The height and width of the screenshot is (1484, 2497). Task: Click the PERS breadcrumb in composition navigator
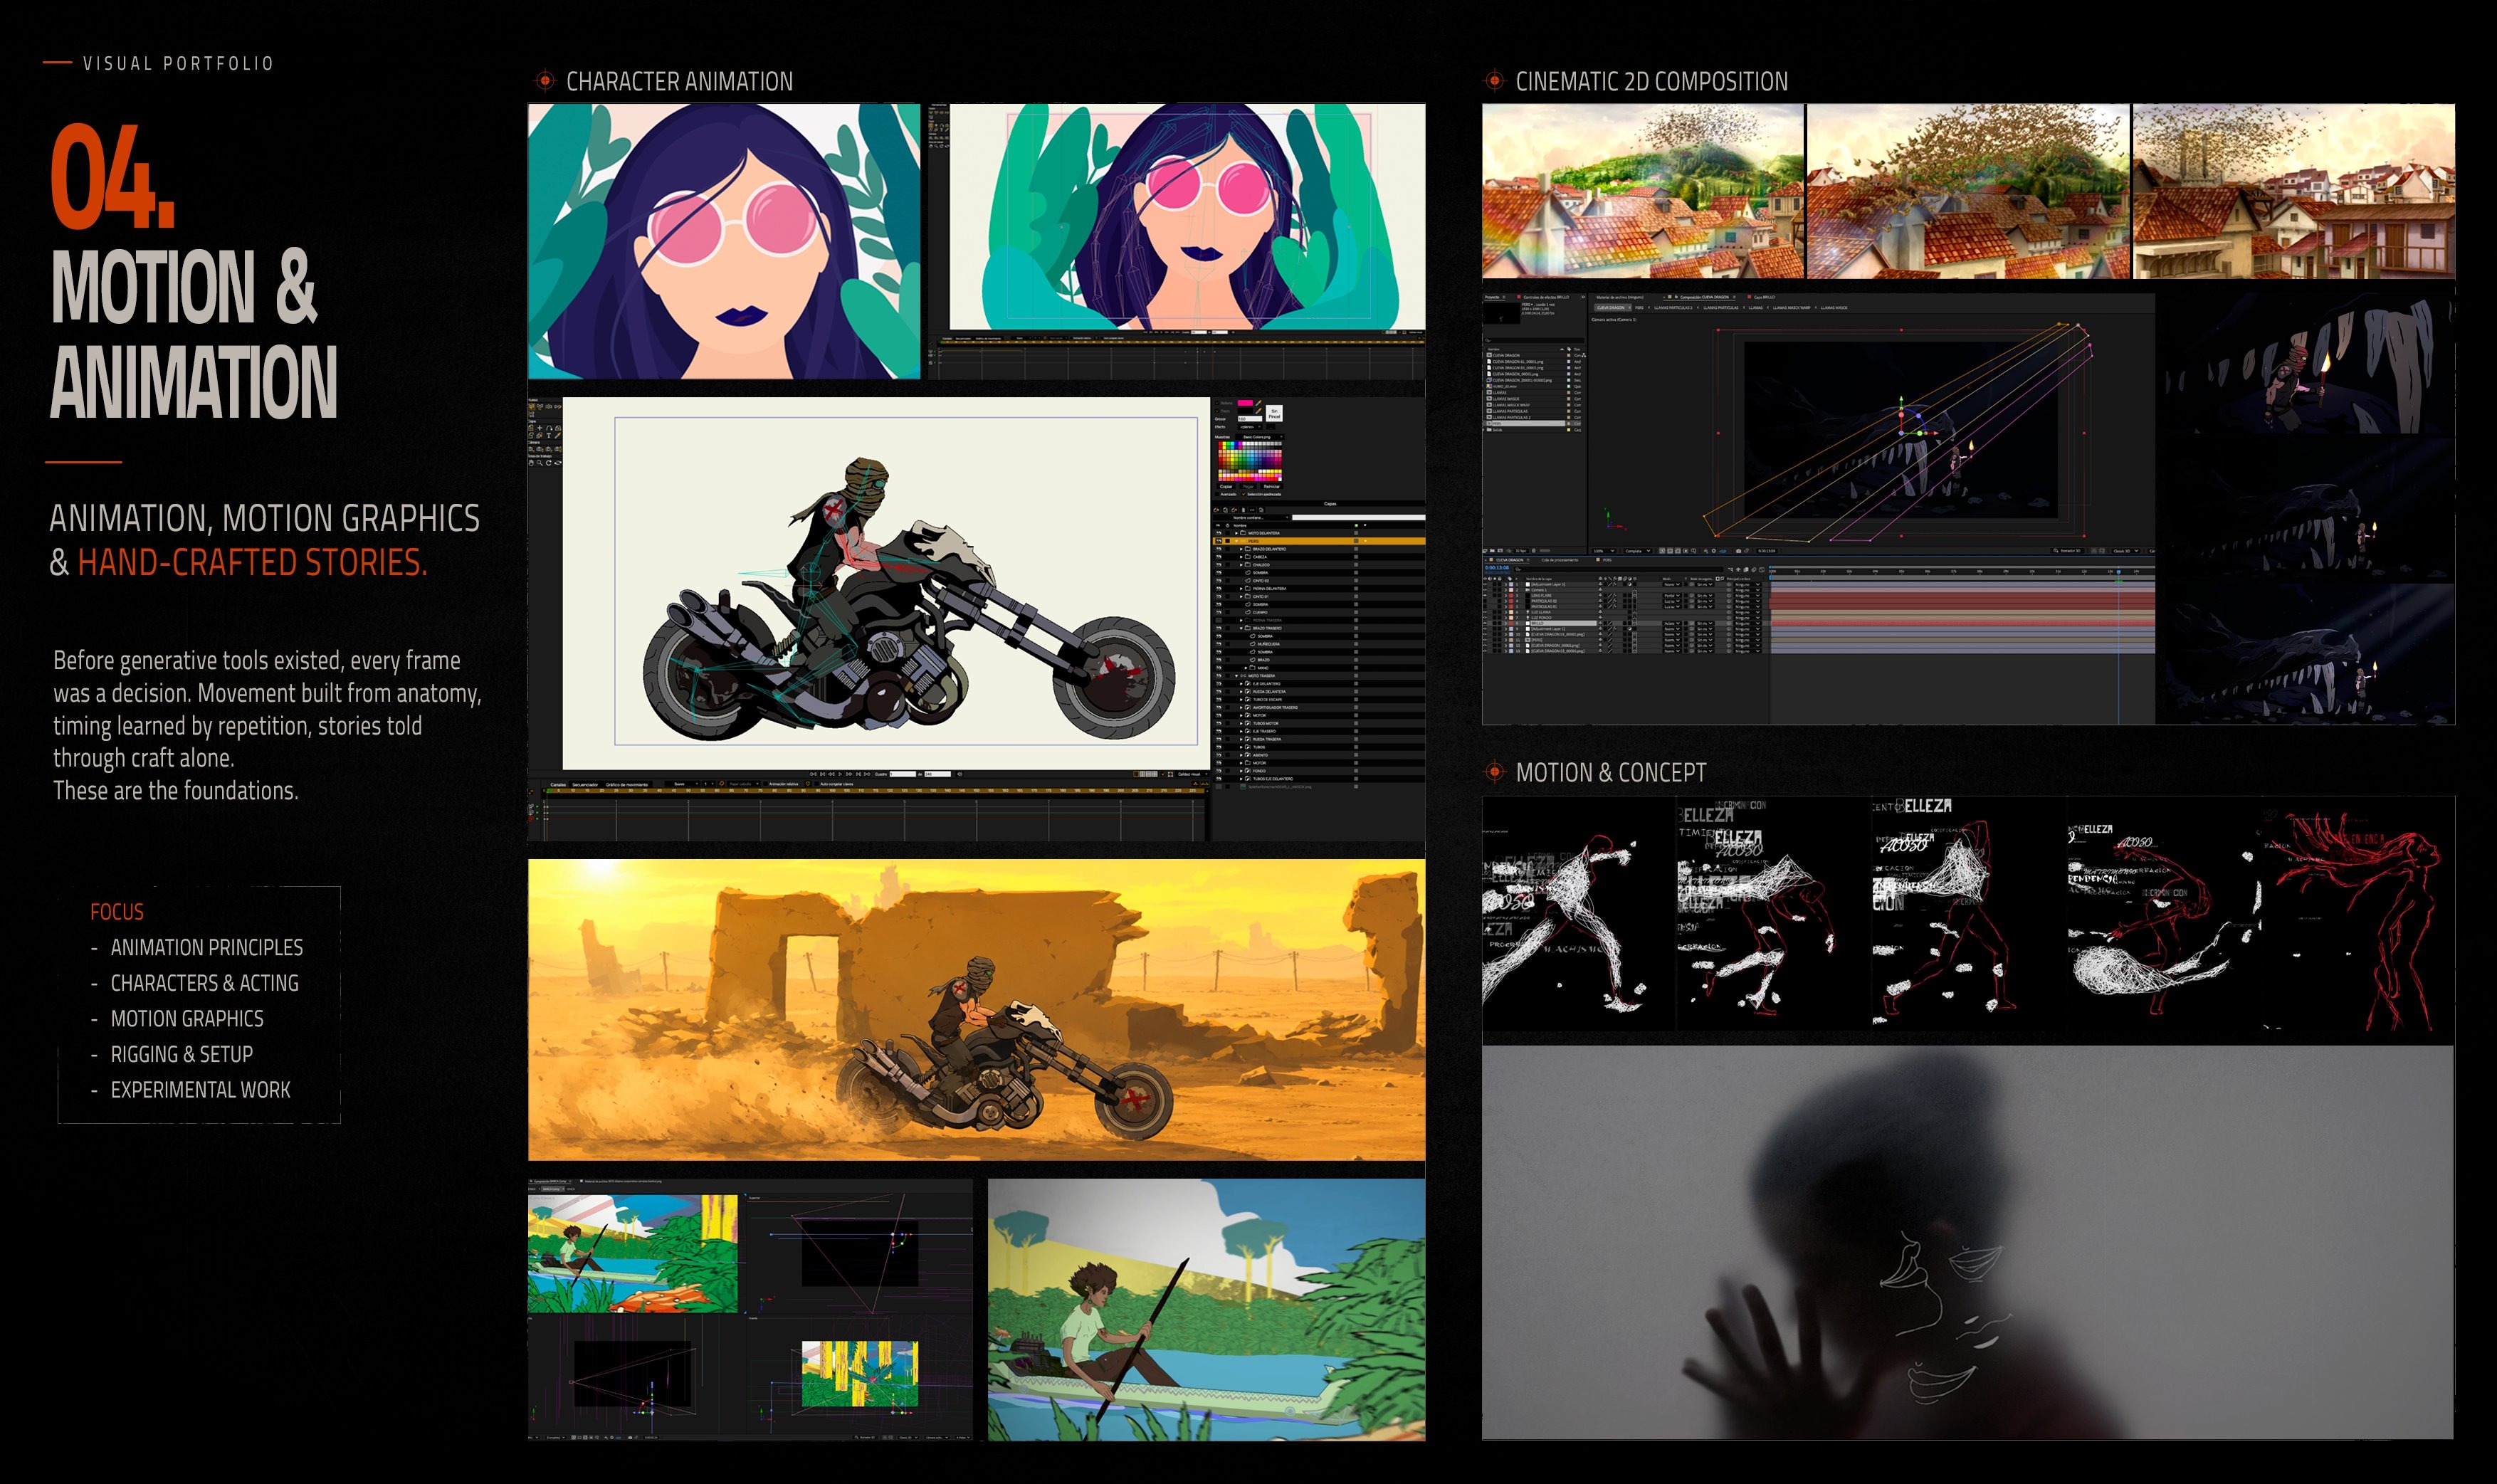pyautogui.click(x=1639, y=308)
